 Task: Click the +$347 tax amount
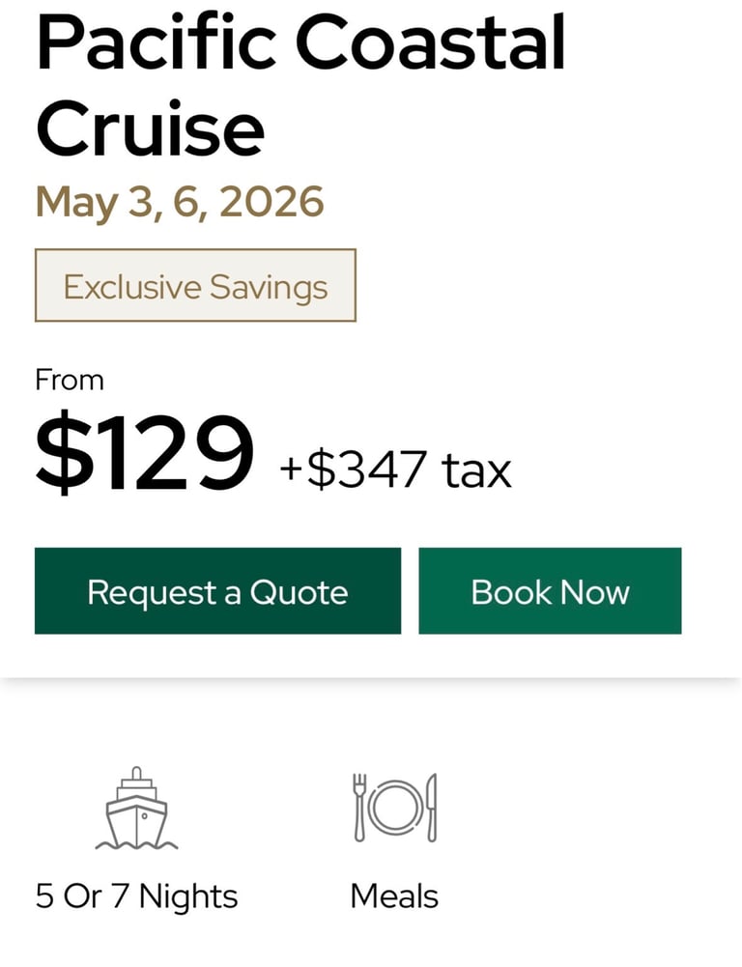tap(353, 470)
